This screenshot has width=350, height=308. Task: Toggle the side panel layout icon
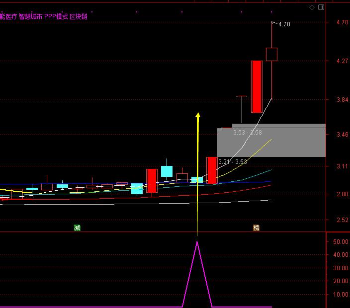[321, 7]
